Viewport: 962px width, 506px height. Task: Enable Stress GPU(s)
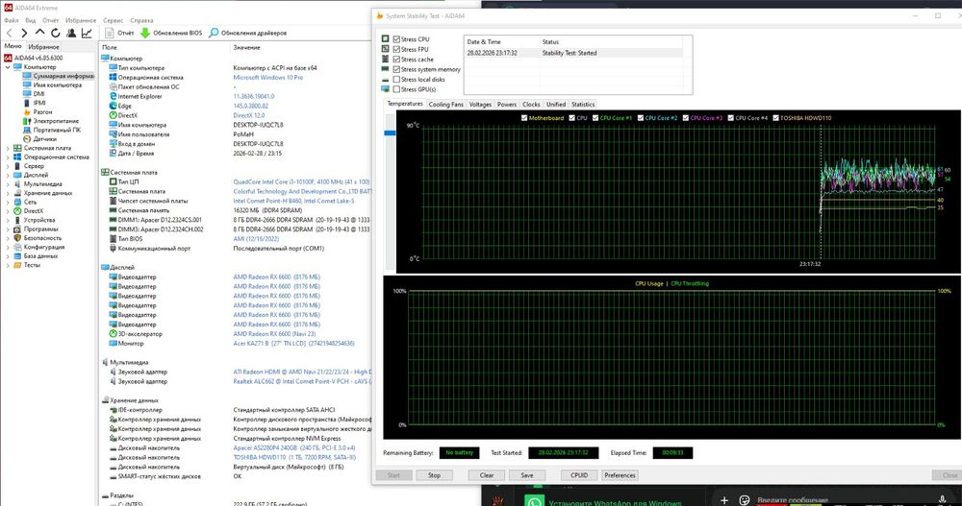pos(396,89)
